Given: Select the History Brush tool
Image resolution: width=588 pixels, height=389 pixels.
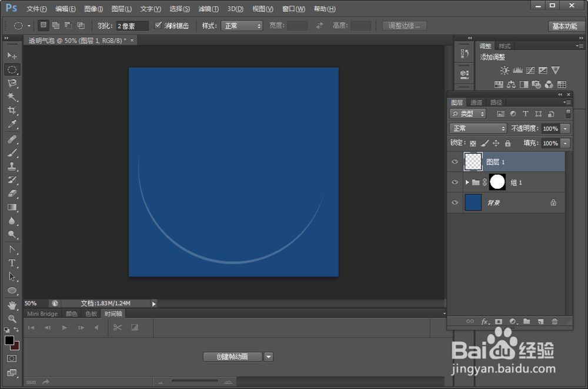Looking at the screenshot, I should tap(12, 180).
